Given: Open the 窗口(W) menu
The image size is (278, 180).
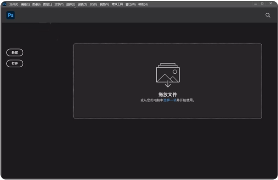Looking at the screenshot, I should coord(130,4).
